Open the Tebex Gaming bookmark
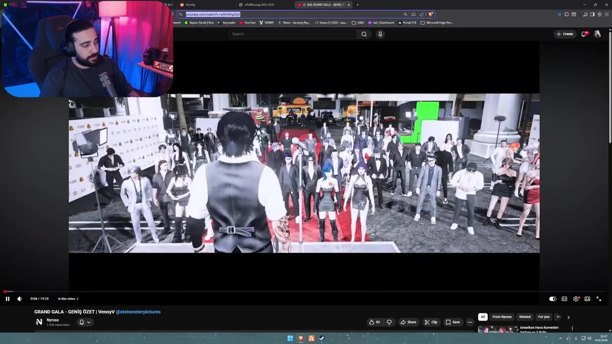The width and height of the screenshot is (612, 344). point(294,22)
